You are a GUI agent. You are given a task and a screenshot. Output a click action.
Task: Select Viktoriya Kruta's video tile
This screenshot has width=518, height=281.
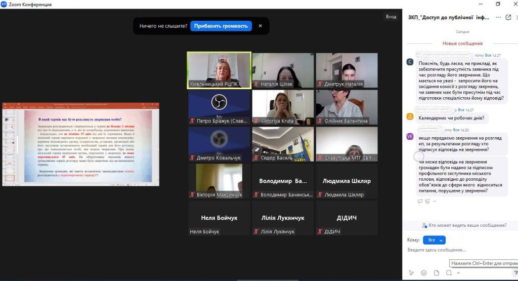(283, 107)
